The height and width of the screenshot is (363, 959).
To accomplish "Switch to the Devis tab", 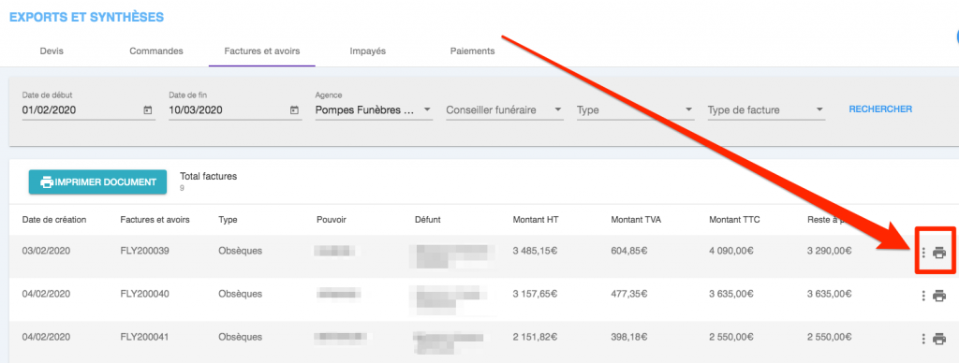I will click(52, 51).
